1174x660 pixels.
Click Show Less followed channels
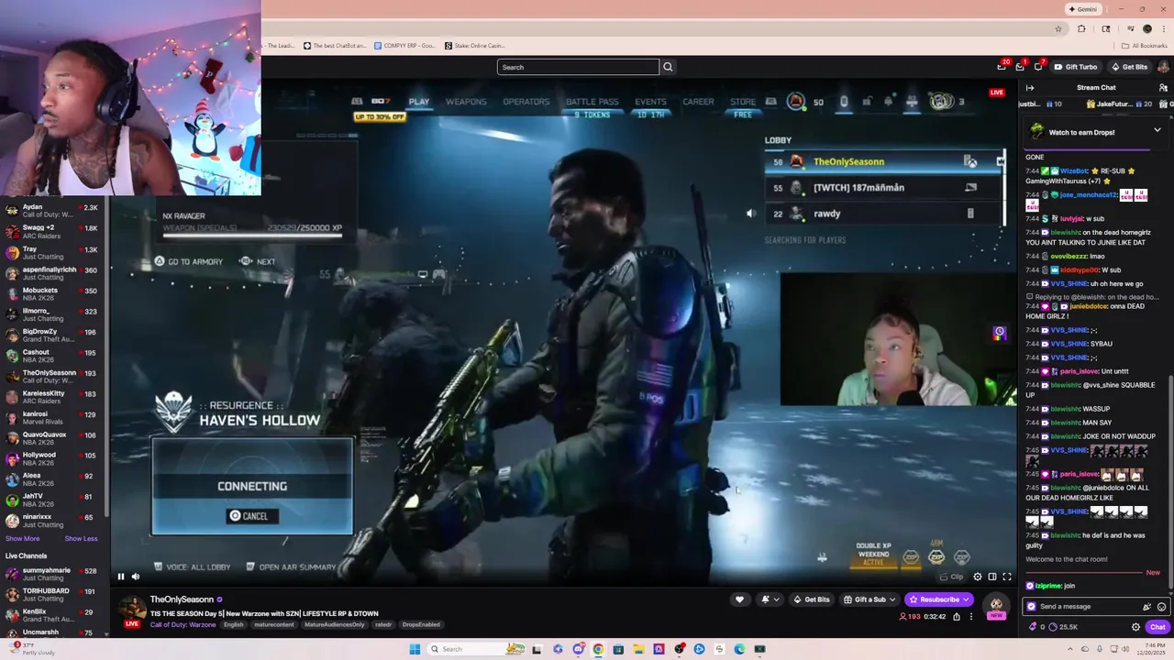[x=81, y=539]
